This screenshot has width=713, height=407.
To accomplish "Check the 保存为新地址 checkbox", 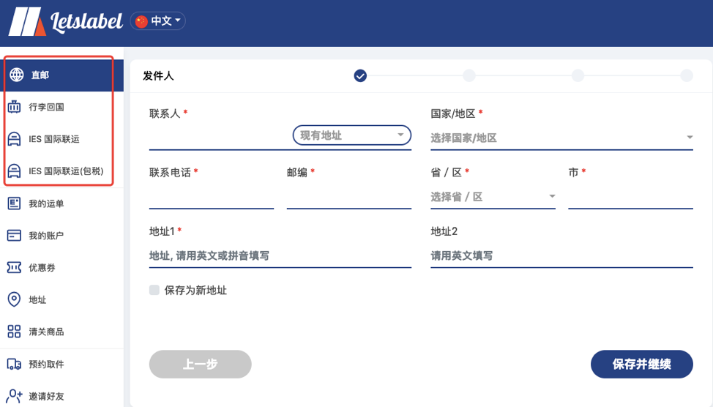I will [x=154, y=290].
